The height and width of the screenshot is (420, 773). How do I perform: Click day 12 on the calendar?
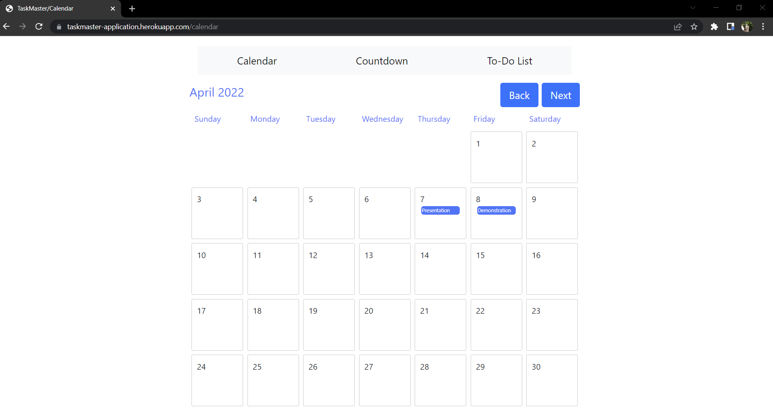(x=329, y=269)
